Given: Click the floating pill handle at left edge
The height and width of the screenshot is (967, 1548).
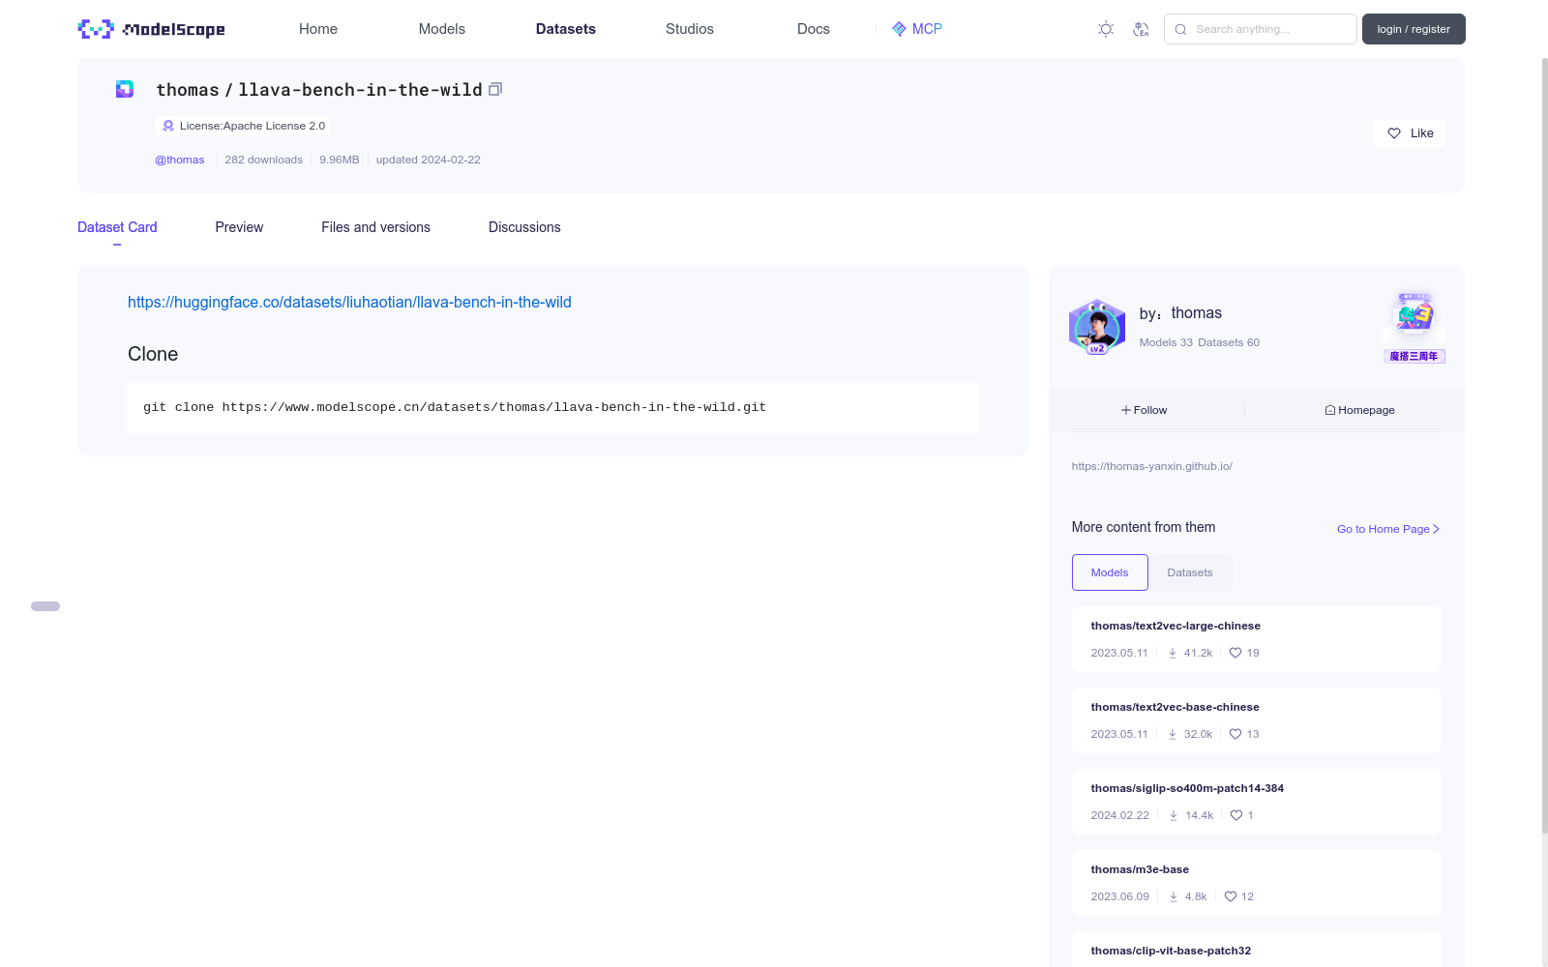Looking at the screenshot, I should pos(45,606).
